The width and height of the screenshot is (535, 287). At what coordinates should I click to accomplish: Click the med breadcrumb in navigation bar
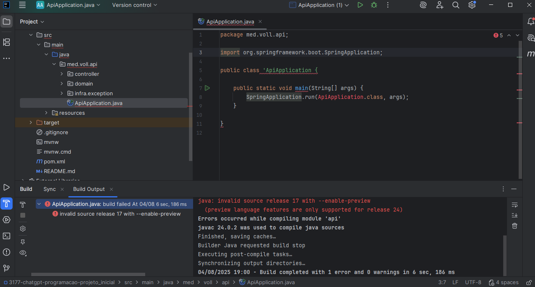[188, 283]
